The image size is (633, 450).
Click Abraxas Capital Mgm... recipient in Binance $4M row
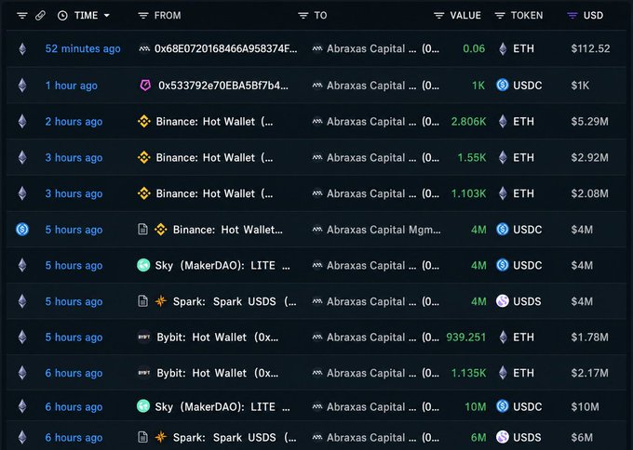384,230
